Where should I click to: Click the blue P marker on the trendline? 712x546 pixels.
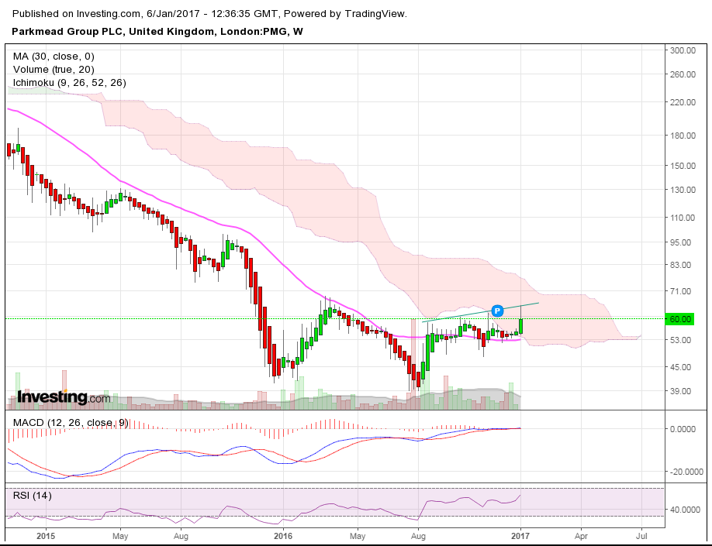point(498,311)
